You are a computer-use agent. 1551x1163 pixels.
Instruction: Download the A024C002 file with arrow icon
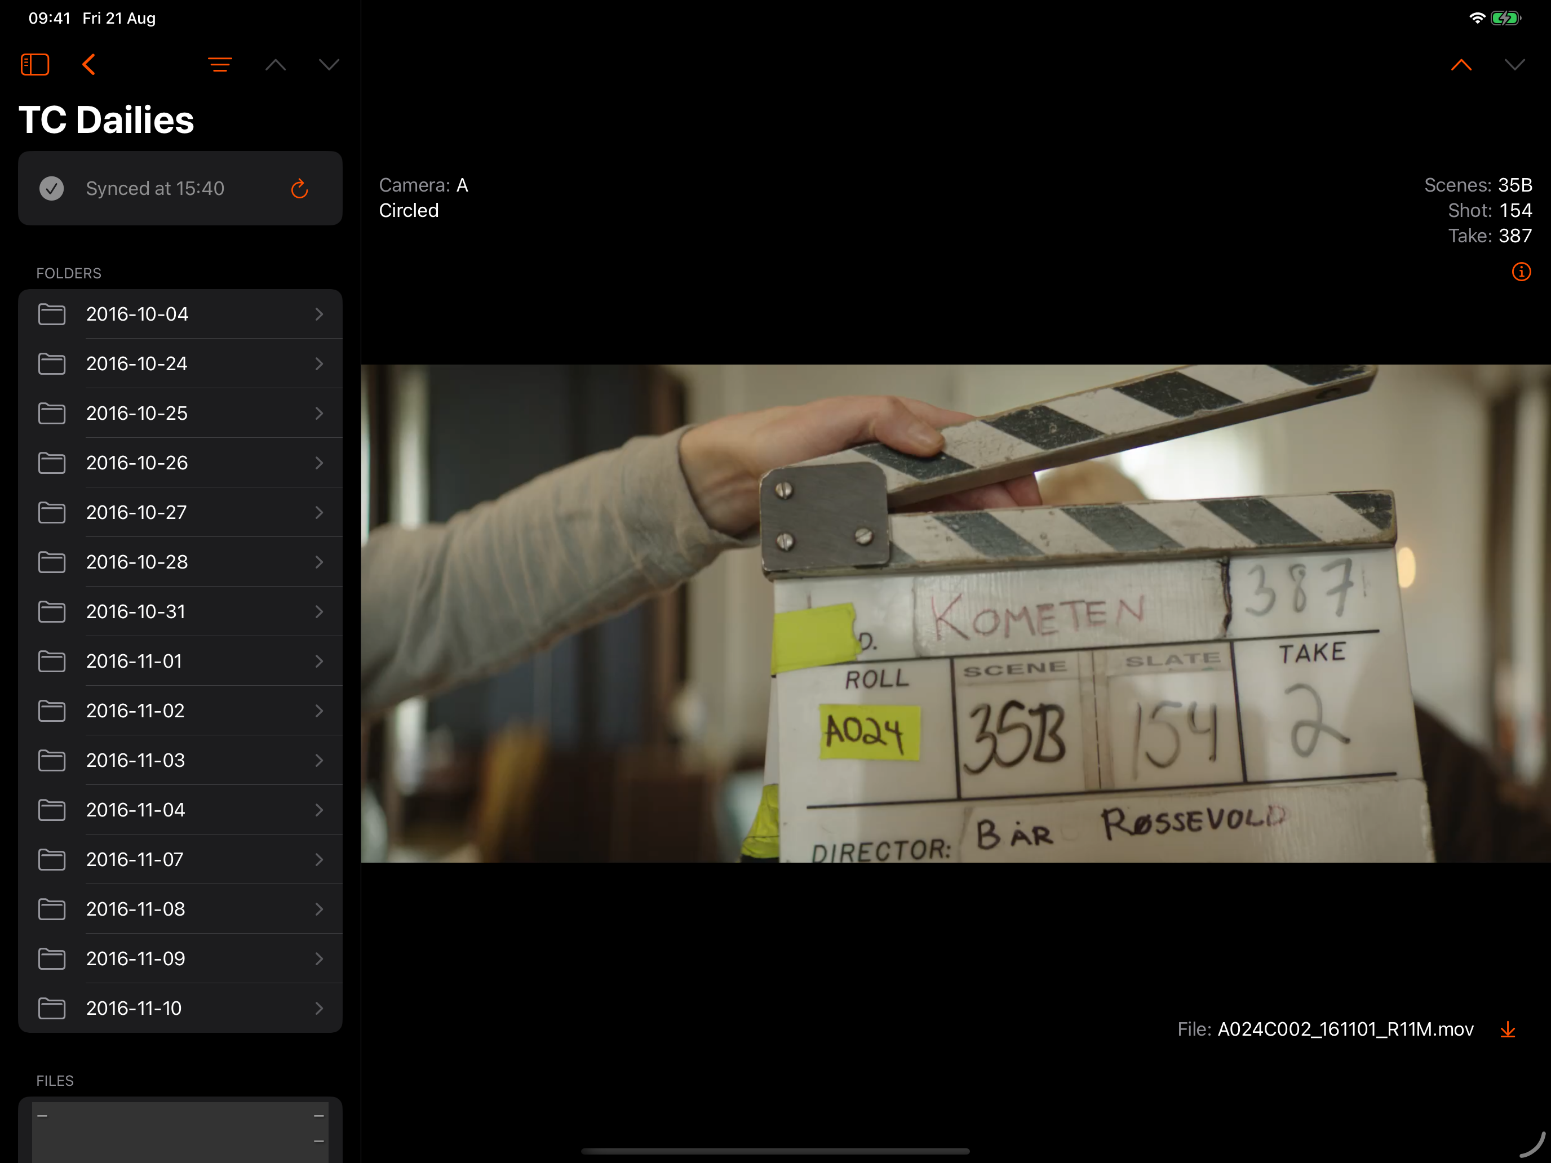pos(1508,1029)
